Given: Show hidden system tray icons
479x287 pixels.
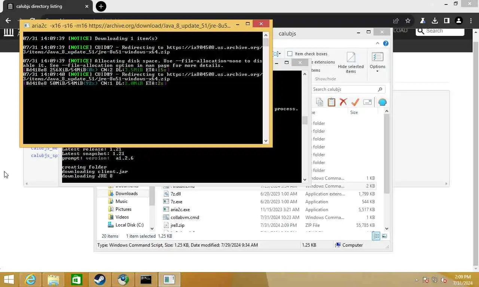Looking at the screenshot, I should pos(417,280).
